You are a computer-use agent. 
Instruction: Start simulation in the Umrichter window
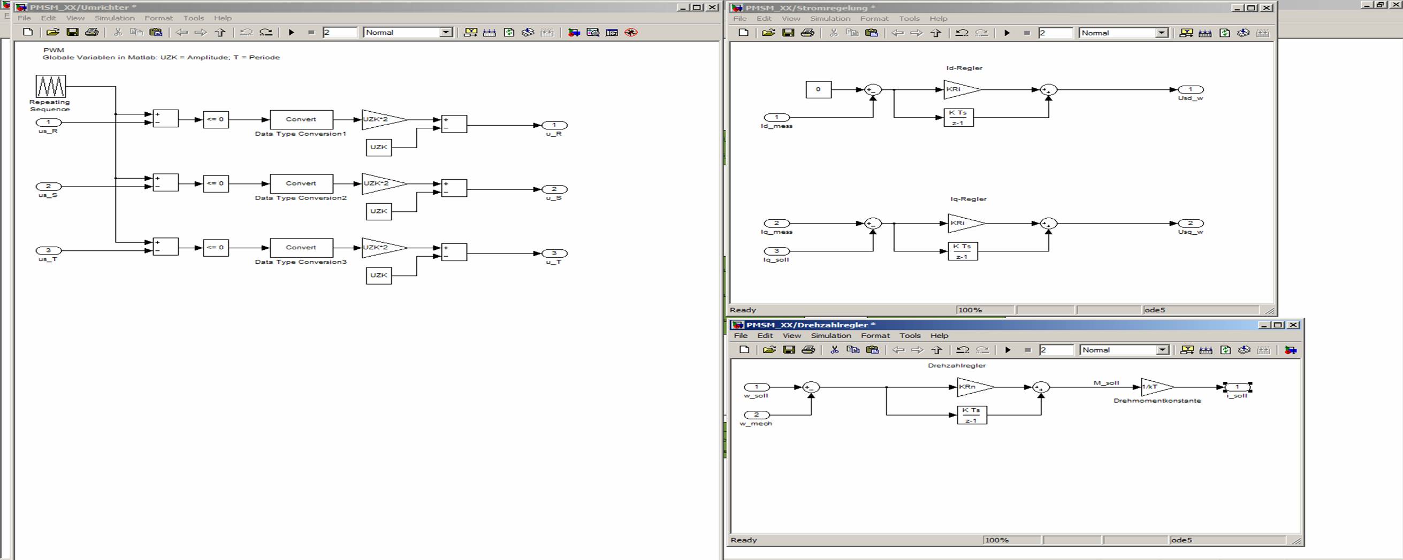click(x=292, y=33)
